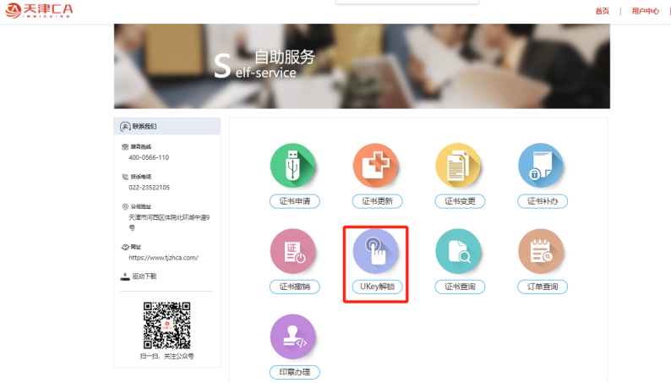Screen dimensions: 671x383
Task: Click the 驱动下载 link text
Action: tap(145, 276)
